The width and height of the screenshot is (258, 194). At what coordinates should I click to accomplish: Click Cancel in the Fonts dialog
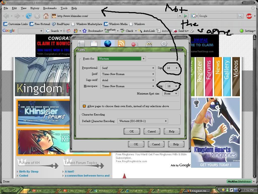[x=152, y=131]
